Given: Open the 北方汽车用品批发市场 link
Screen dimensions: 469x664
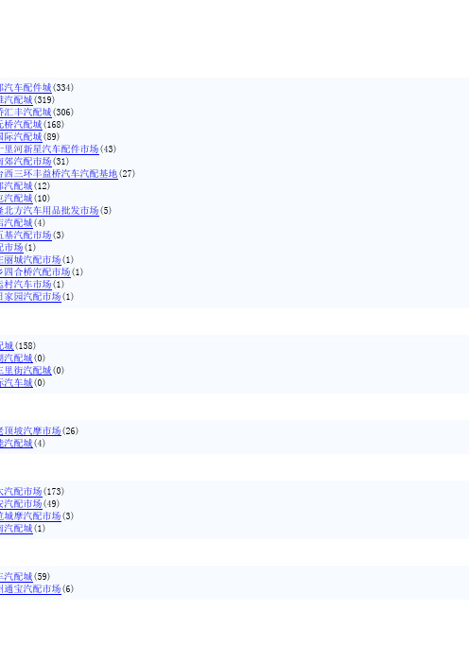Looking at the screenshot, I should [x=49, y=211].
